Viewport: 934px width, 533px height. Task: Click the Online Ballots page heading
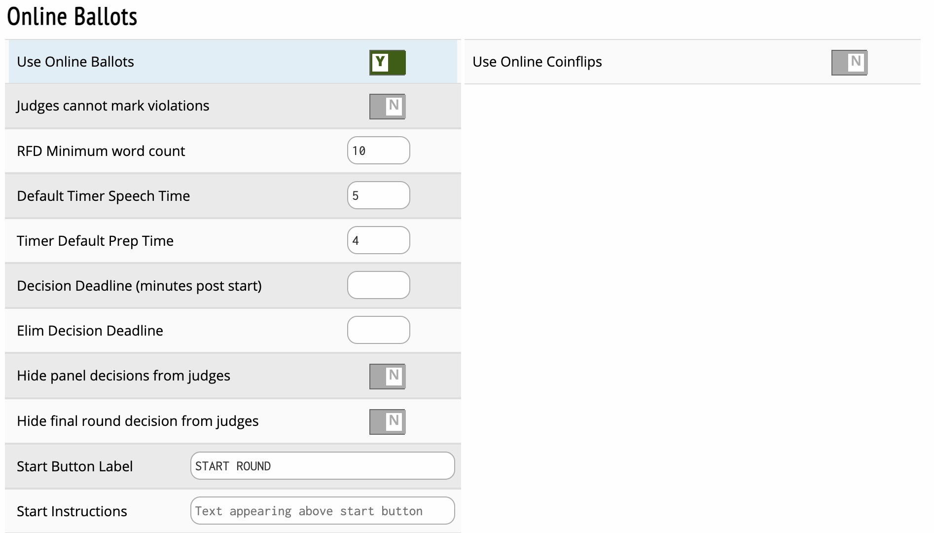tap(72, 17)
